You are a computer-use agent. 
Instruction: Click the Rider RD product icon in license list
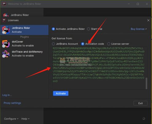pos(6,30)
